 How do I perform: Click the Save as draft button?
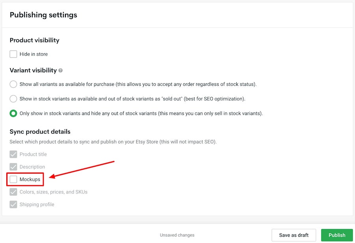(x=293, y=235)
